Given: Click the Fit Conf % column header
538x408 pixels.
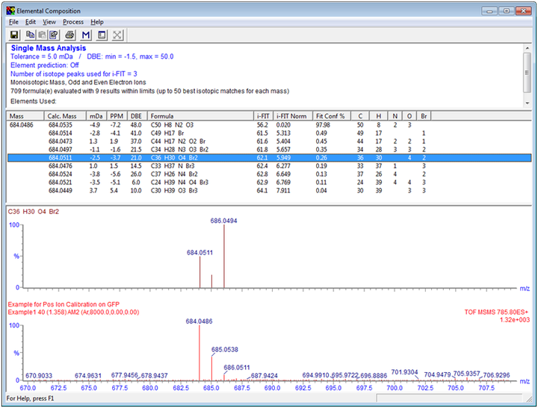Looking at the screenshot, I should pyautogui.click(x=330, y=116).
